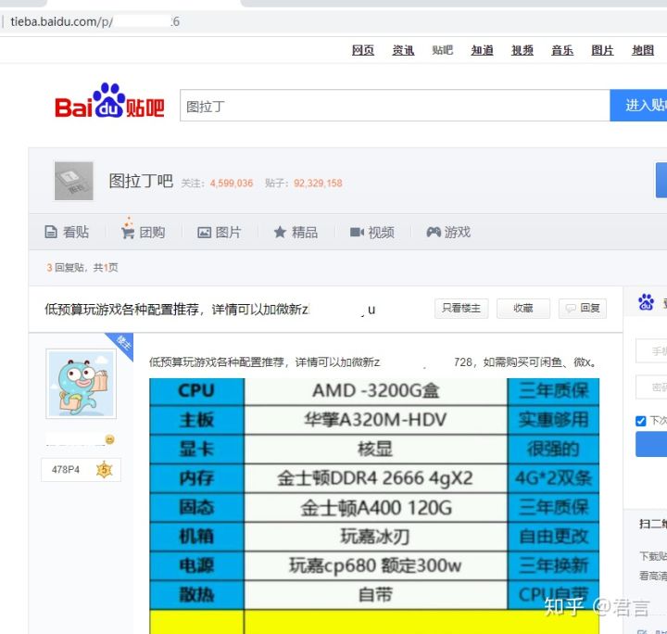Open the 地图 link in top navigation
Viewport: 667px width, 634px height.
pos(643,50)
